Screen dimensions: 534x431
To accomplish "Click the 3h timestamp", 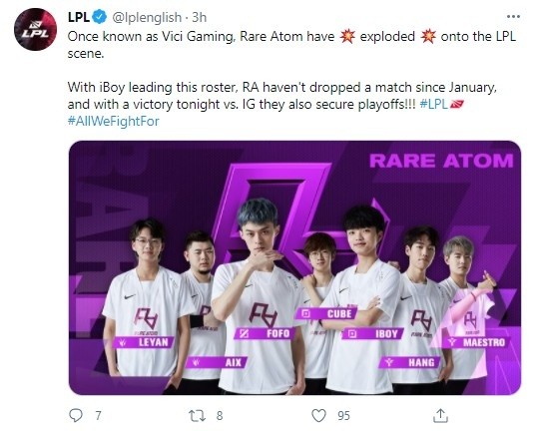I will pyautogui.click(x=200, y=17).
